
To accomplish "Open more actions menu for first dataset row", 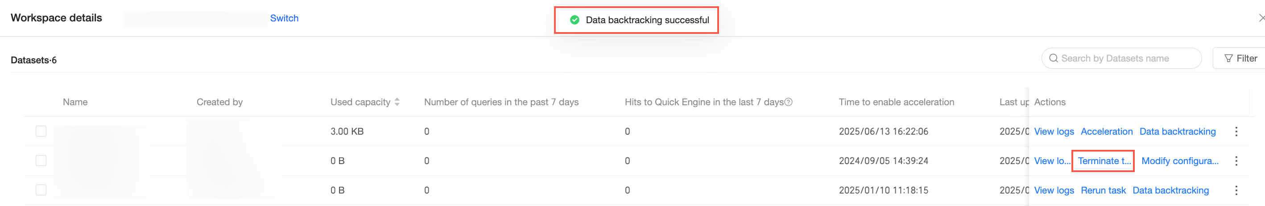I will tap(1236, 132).
